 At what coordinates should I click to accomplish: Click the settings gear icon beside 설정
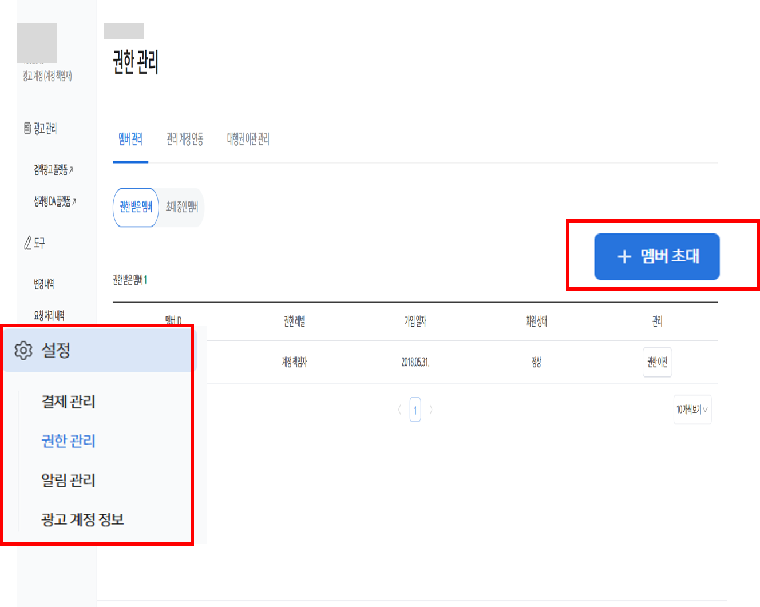tap(23, 350)
